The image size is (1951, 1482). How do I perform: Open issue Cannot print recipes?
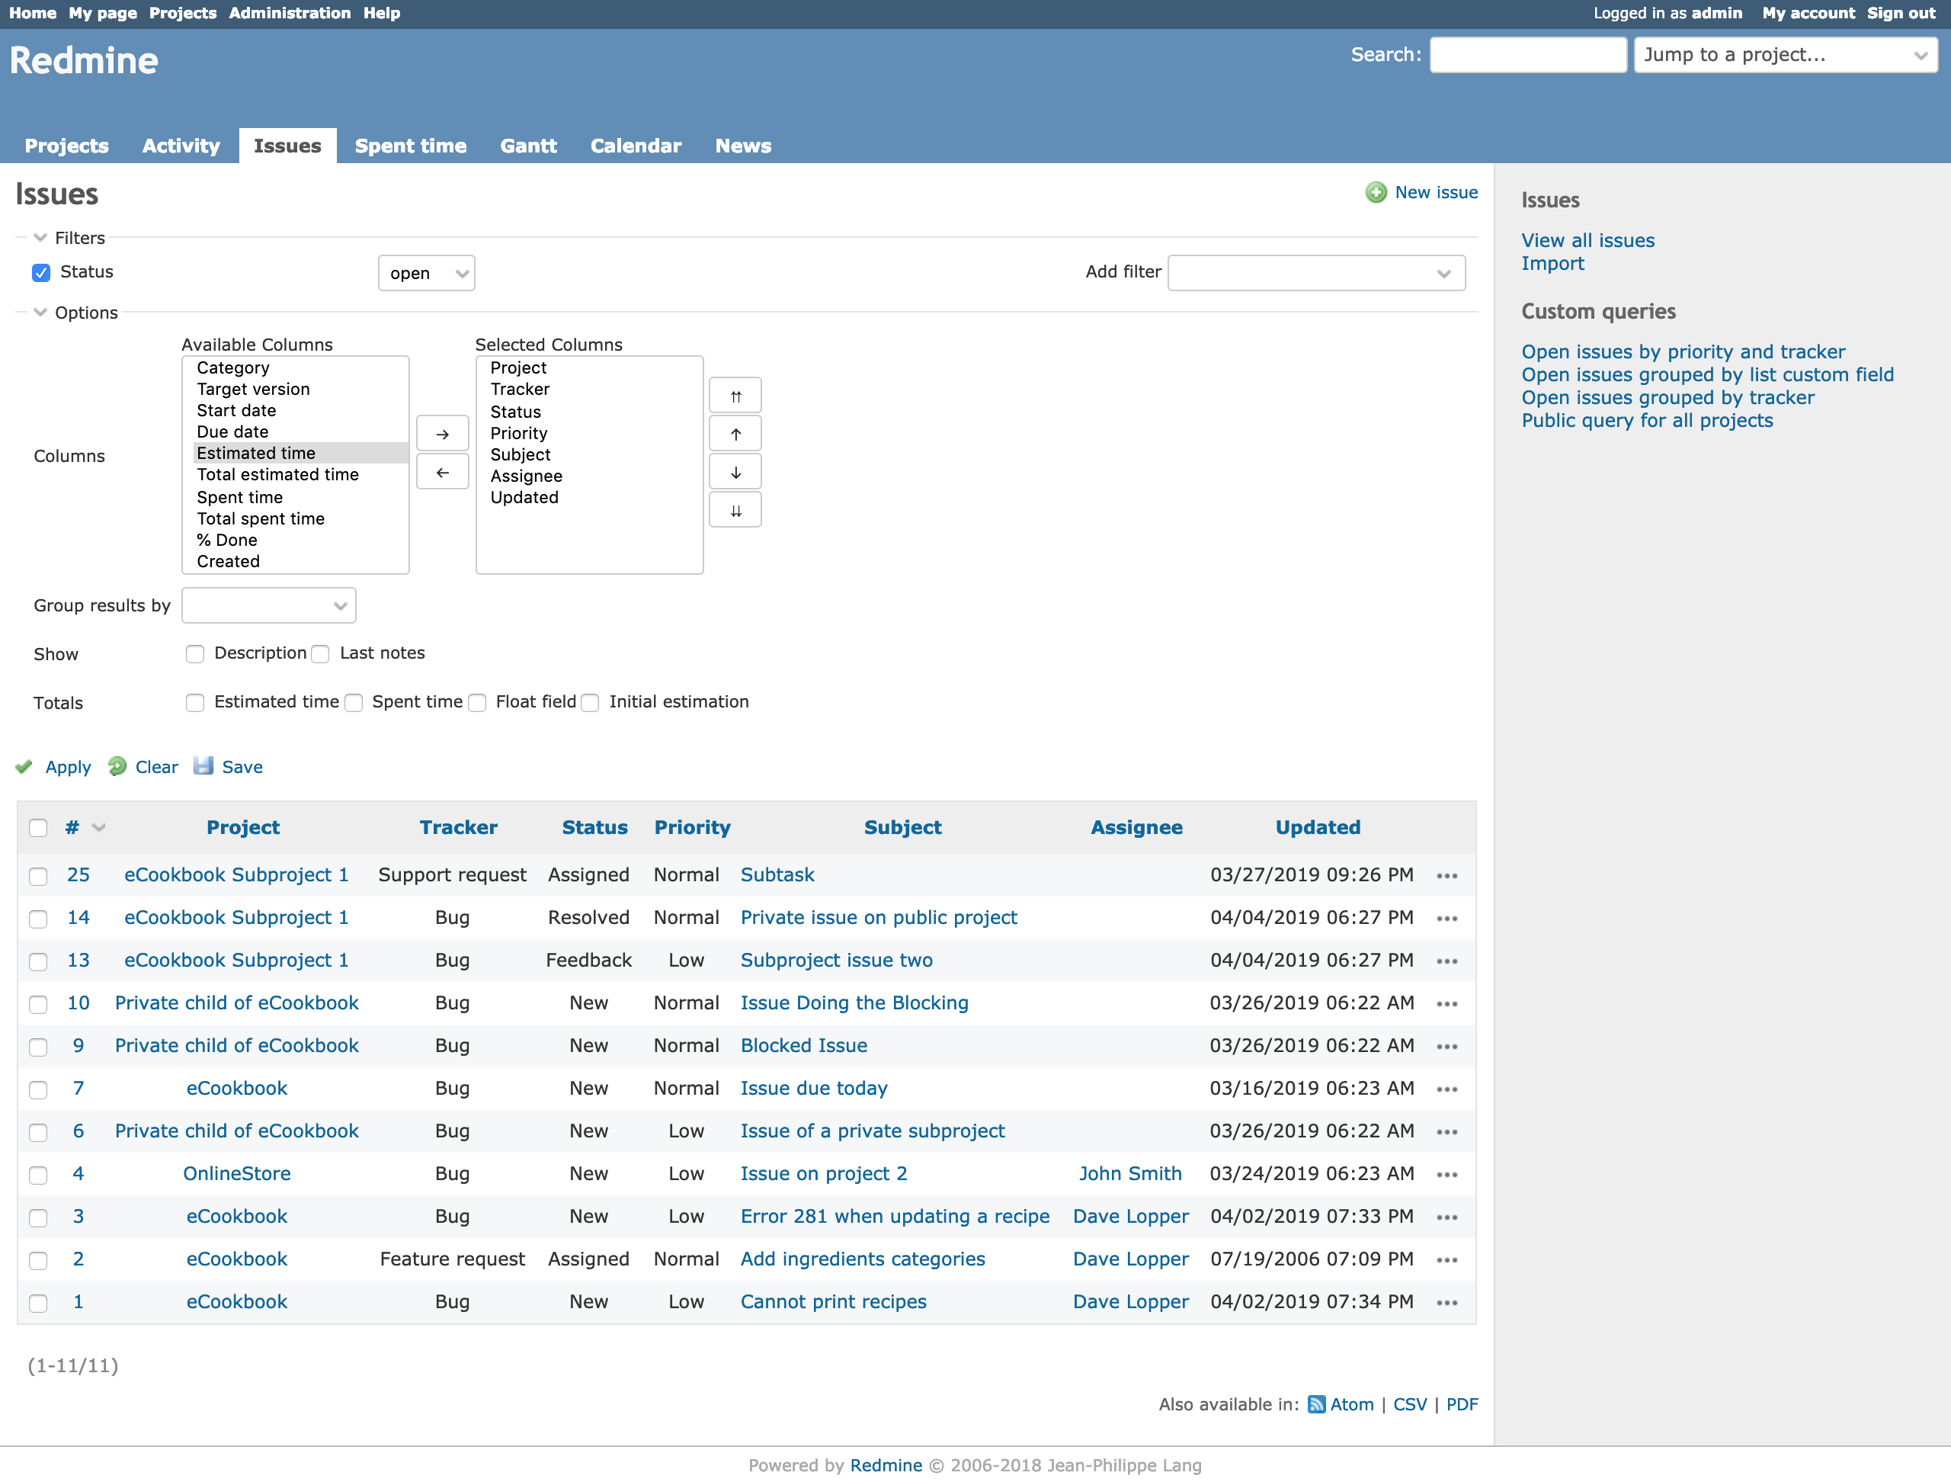tap(833, 1301)
